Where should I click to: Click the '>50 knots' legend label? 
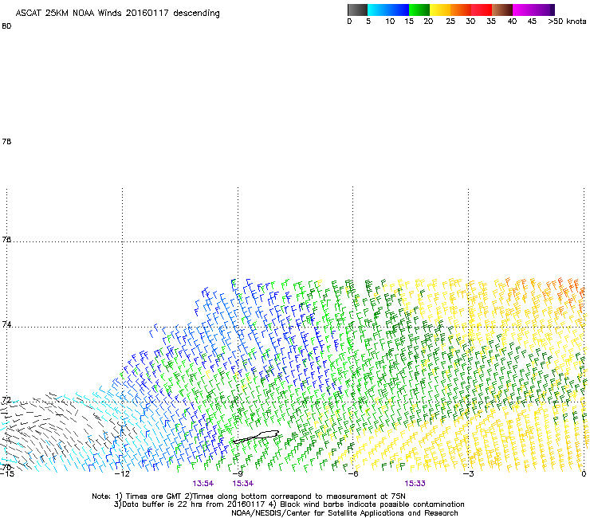pyautogui.click(x=567, y=22)
